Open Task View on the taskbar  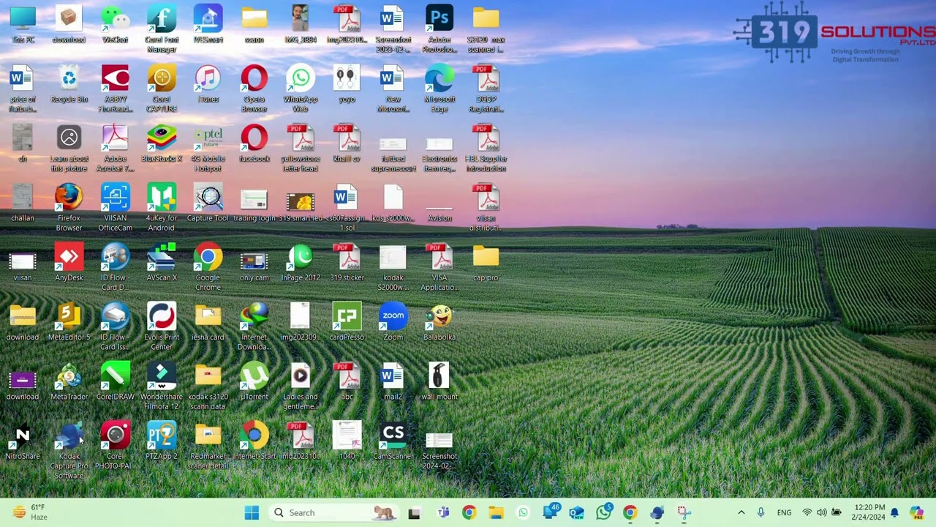414,512
